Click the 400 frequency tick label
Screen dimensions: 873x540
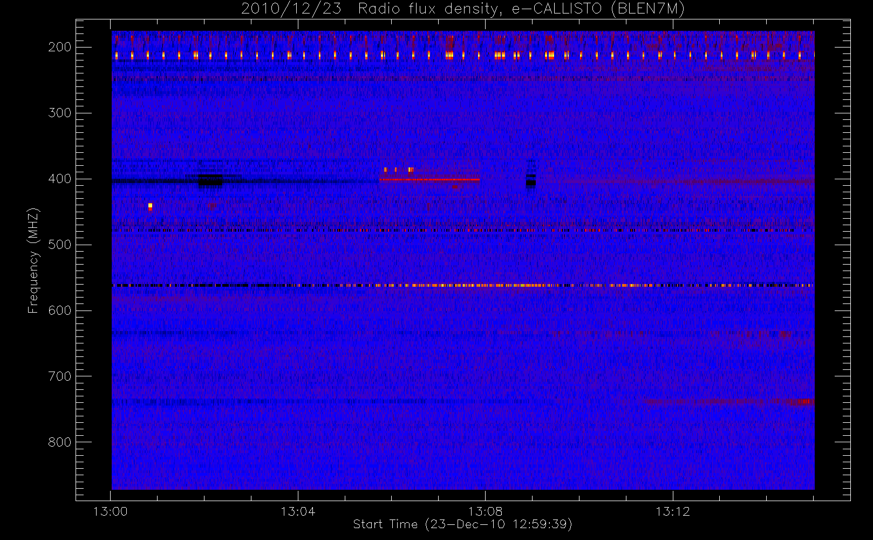60,179
